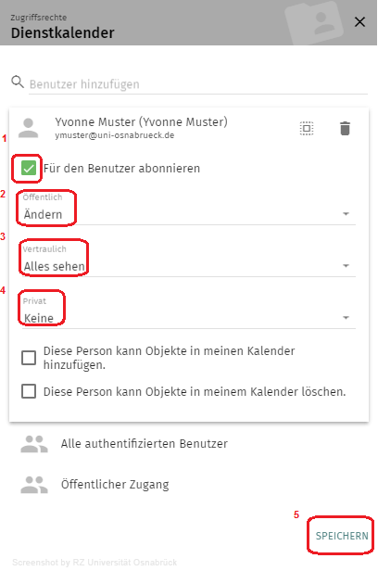Close the Zugriffsrechte dialog with X
378x571 pixels.
coord(359,22)
